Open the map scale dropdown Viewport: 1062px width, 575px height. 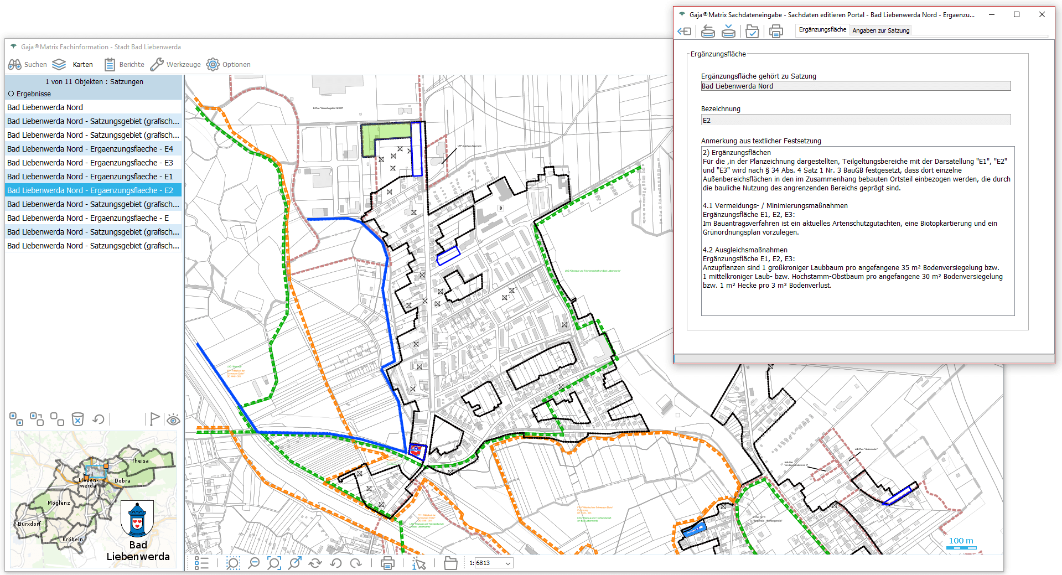pos(508,563)
